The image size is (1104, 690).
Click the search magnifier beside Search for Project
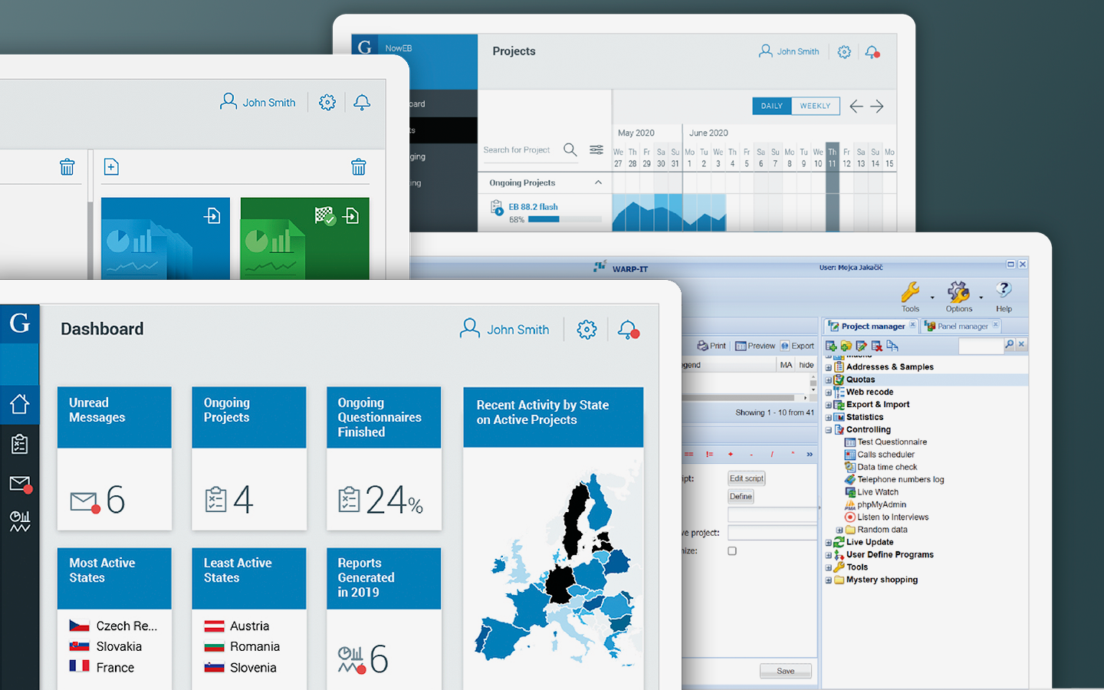tap(570, 149)
